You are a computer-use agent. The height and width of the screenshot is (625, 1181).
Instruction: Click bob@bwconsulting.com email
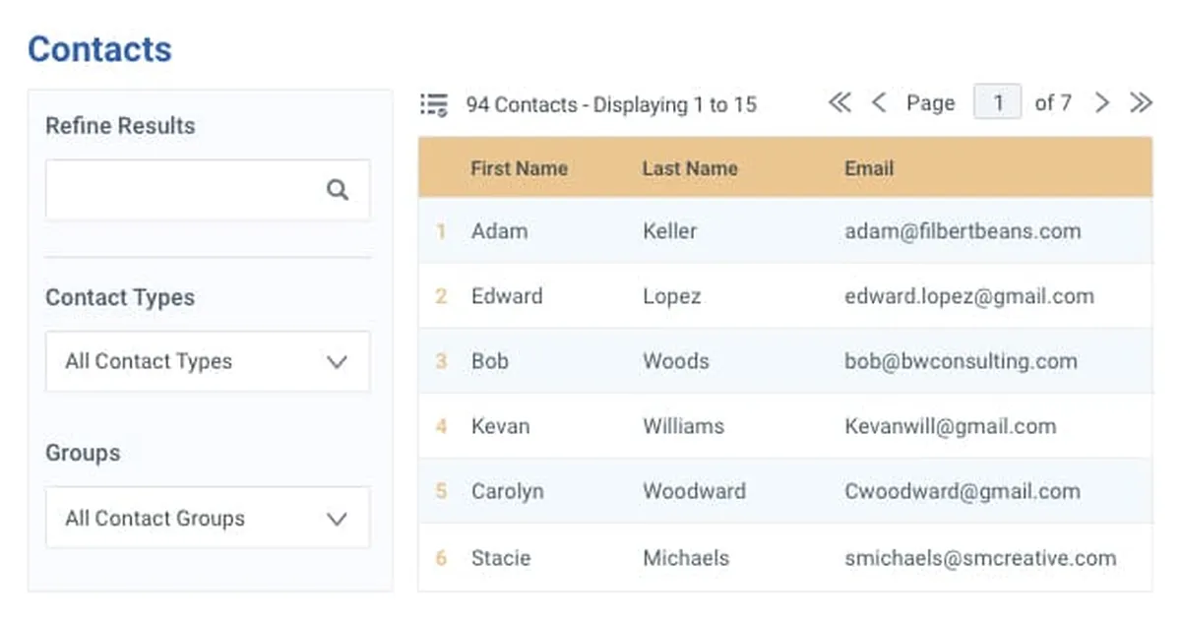pyautogui.click(x=960, y=361)
